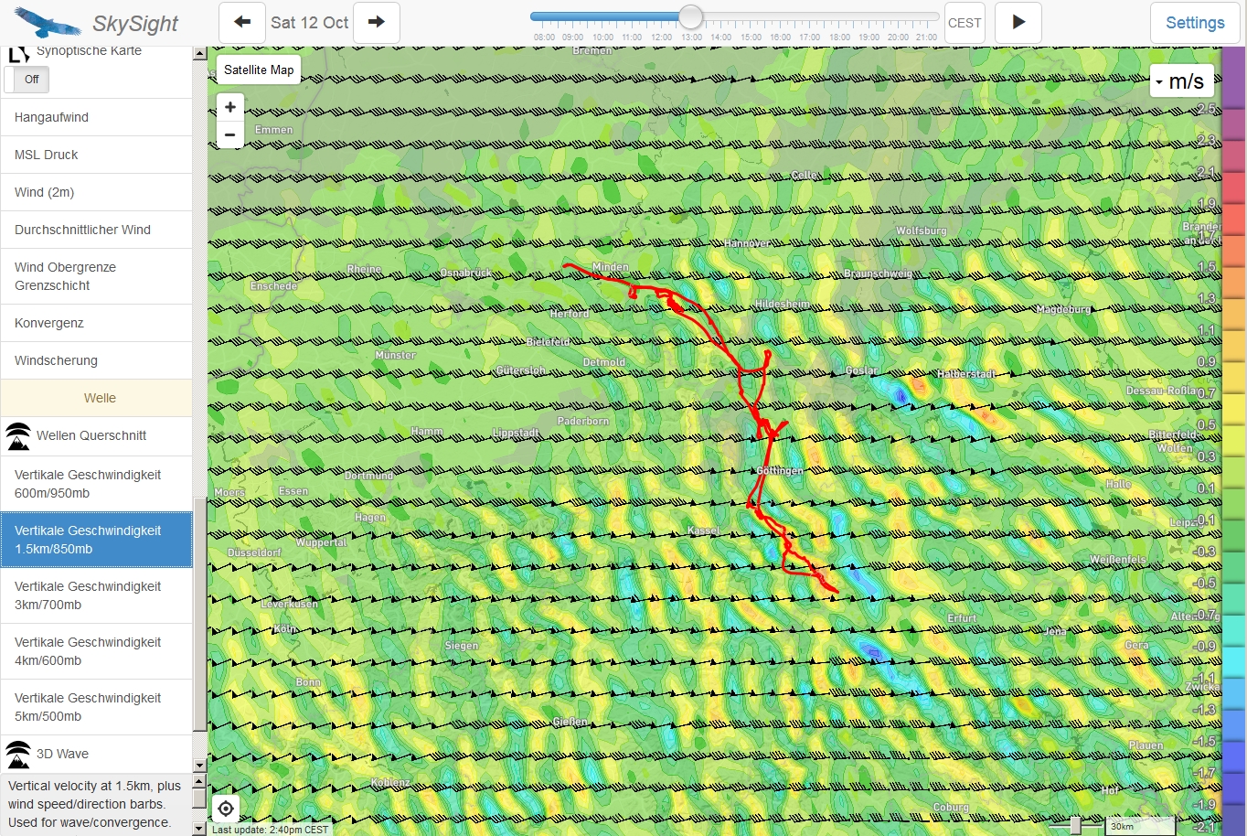The width and height of the screenshot is (1247, 836).
Task: Select the Konvergenz layer
Action: (49, 323)
